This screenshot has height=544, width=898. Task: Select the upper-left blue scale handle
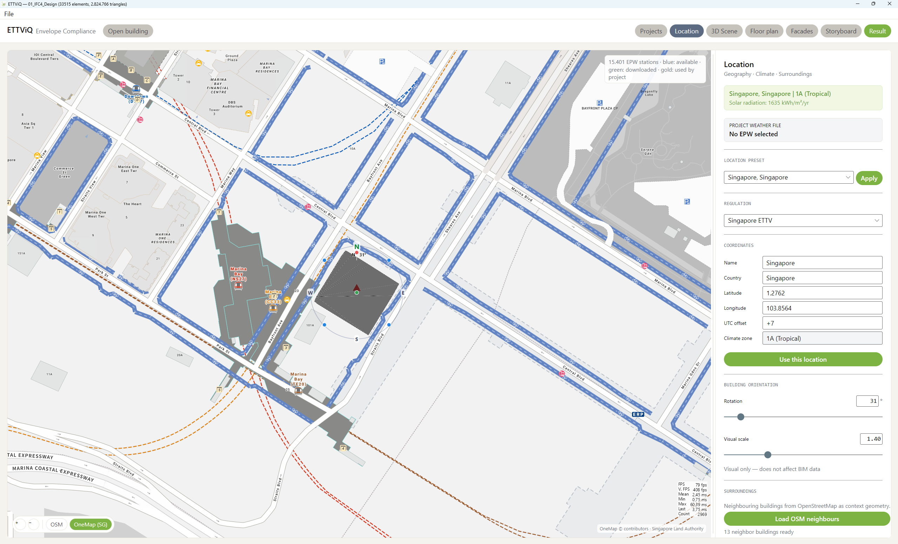[x=324, y=260]
